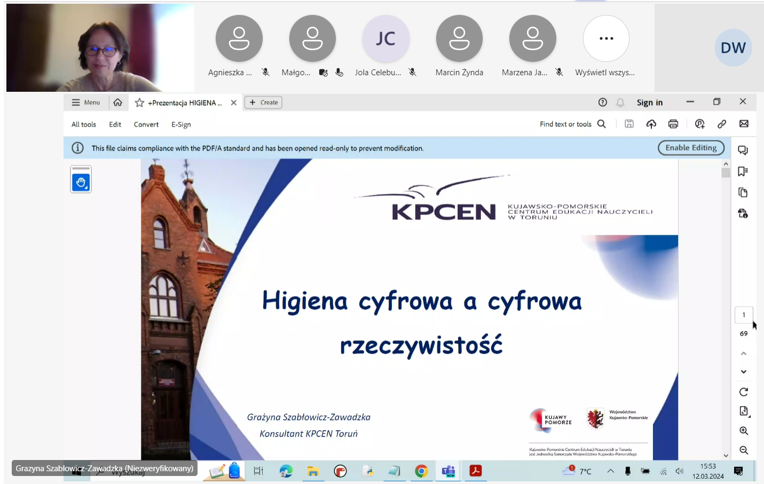Go to previous page arrow
The width and height of the screenshot is (764, 484).
click(x=744, y=354)
